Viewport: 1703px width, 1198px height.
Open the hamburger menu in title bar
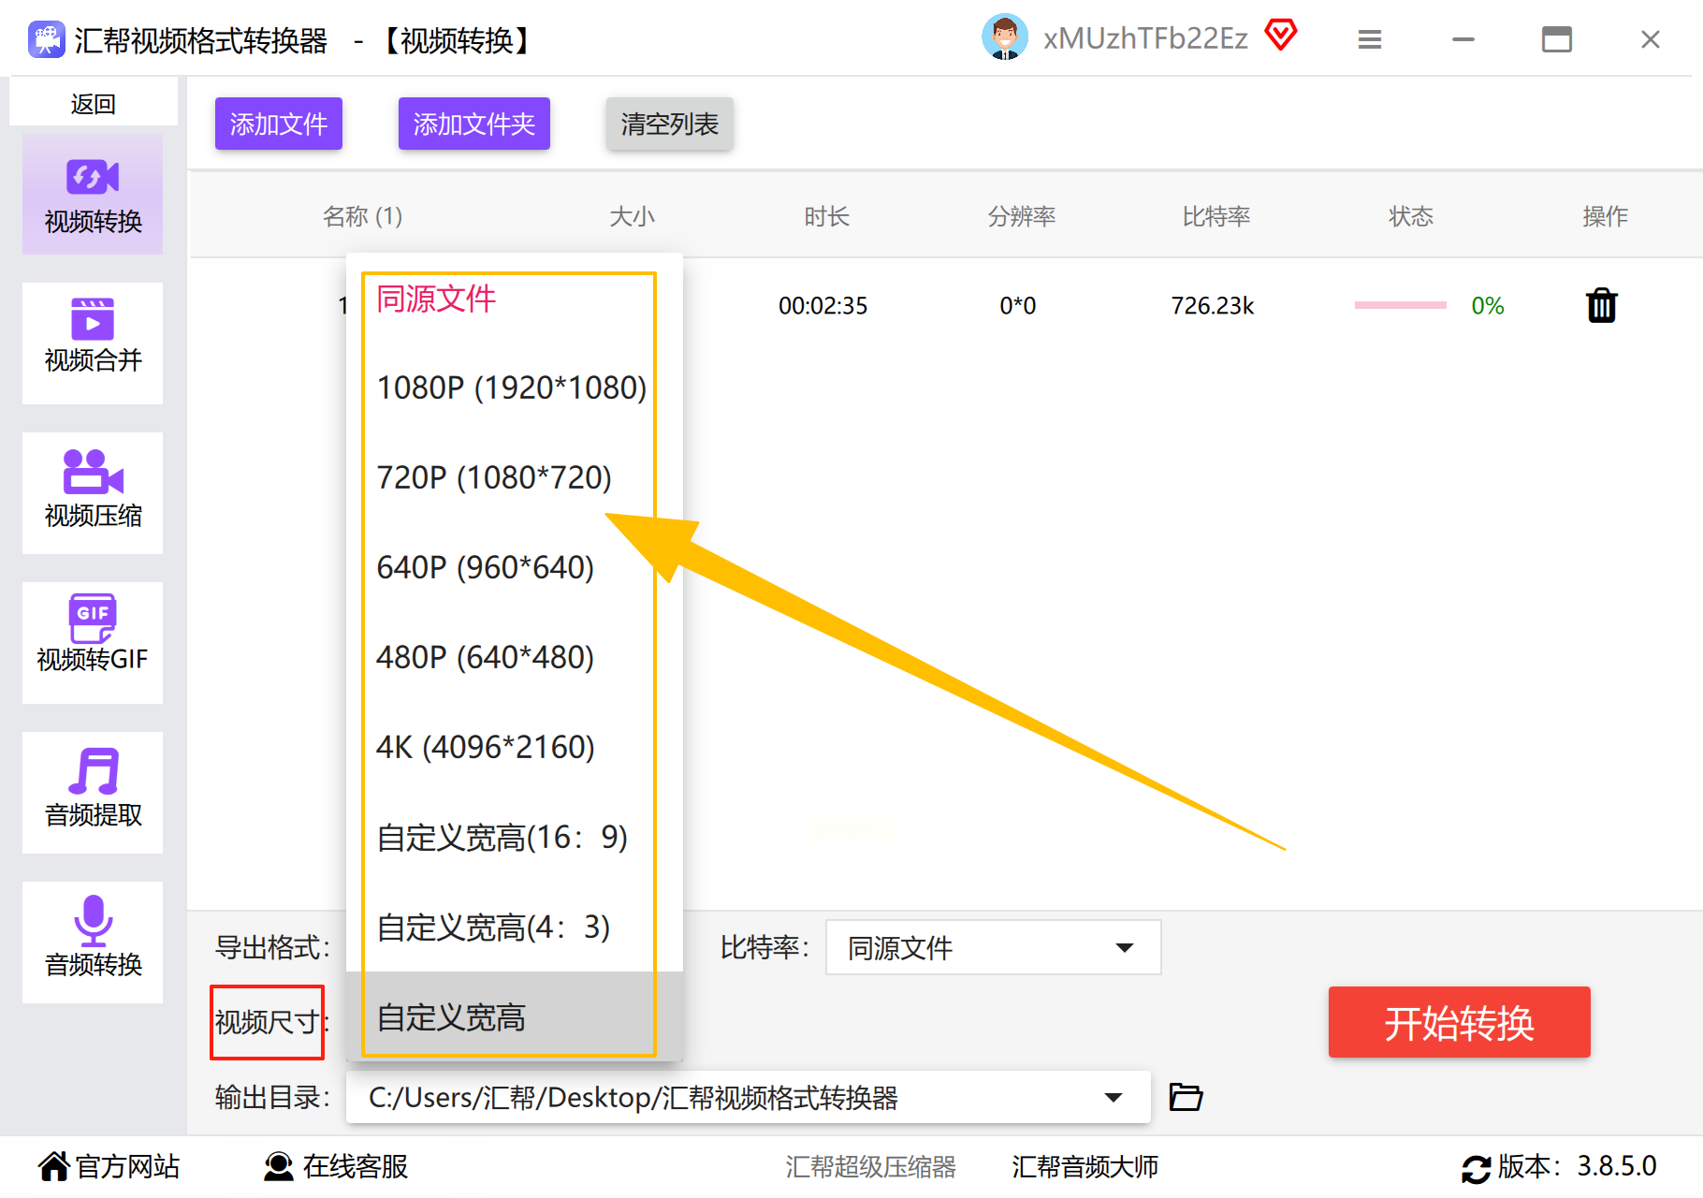pos(1370,39)
